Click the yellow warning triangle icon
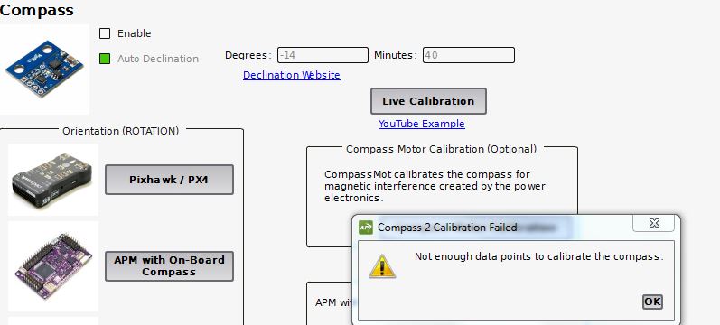Screen dimensions: 720x325 coord(382,266)
